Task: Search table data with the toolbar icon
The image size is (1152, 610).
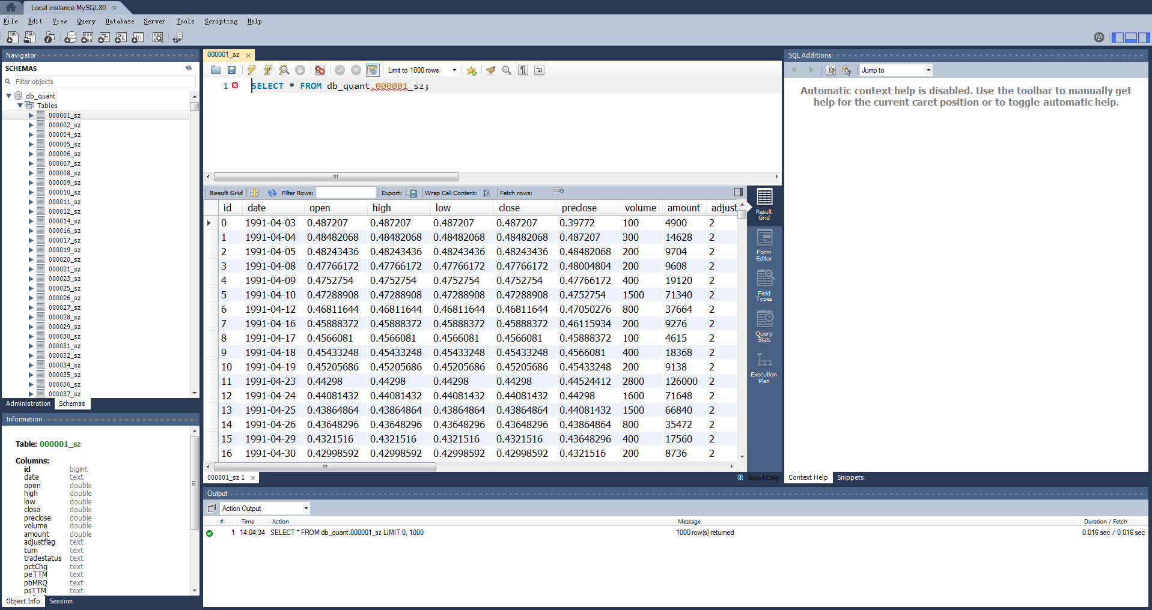Action: [x=158, y=37]
